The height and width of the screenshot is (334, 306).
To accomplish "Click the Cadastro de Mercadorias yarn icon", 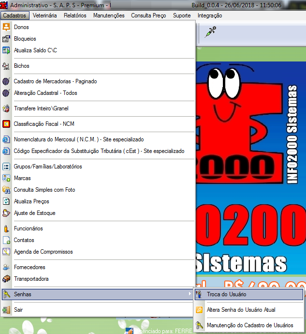I will 6,81.
